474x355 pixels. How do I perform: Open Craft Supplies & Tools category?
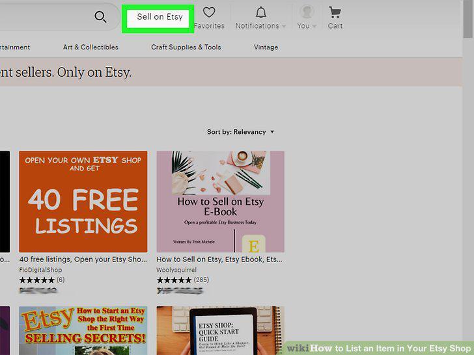click(186, 47)
